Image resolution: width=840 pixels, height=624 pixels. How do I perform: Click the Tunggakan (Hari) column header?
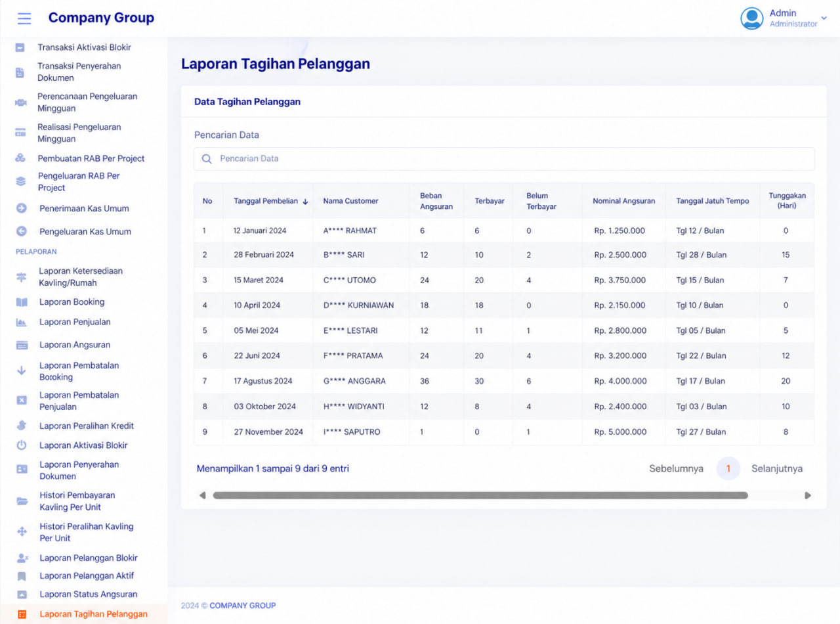pyautogui.click(x=787, y=201)
